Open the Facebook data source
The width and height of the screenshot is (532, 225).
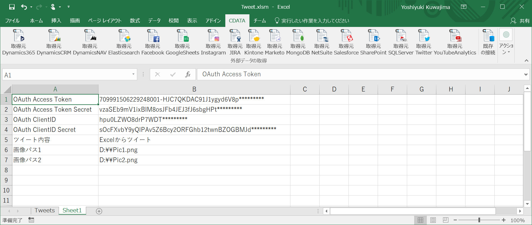pos(153,42)
